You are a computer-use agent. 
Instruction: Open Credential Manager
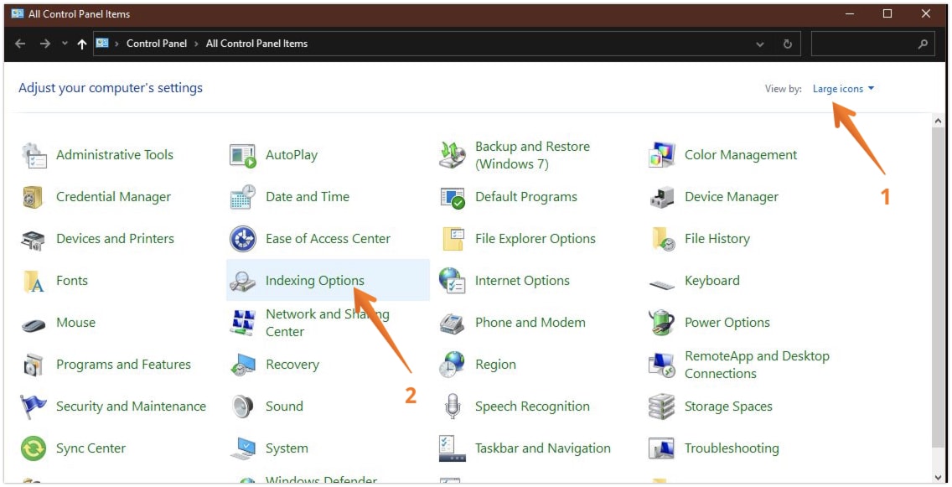(x=114, y=196)
